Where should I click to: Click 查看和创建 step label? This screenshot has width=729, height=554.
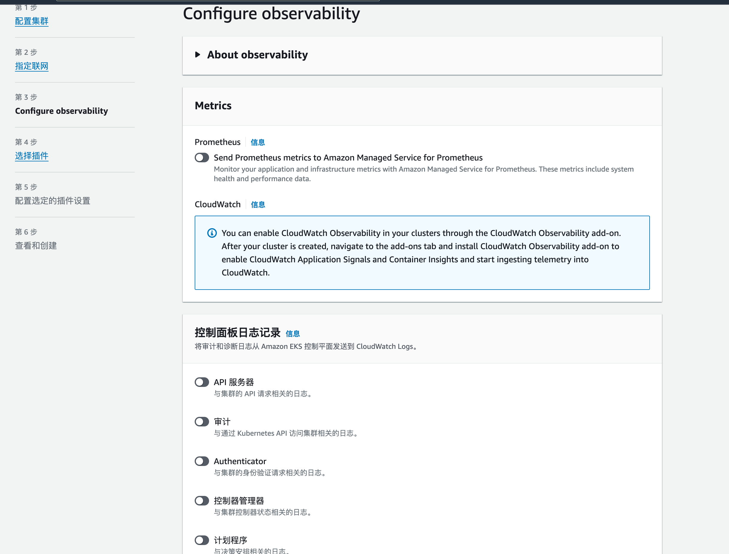click(36, 245)
